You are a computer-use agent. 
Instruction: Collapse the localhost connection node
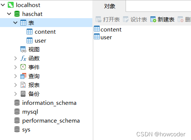click(3, 5)
